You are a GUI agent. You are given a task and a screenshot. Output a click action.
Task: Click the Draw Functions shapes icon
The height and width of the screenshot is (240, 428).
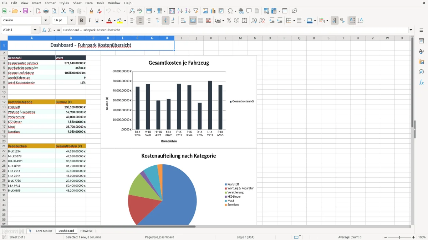pyautogui.click(x=295, y=11)
